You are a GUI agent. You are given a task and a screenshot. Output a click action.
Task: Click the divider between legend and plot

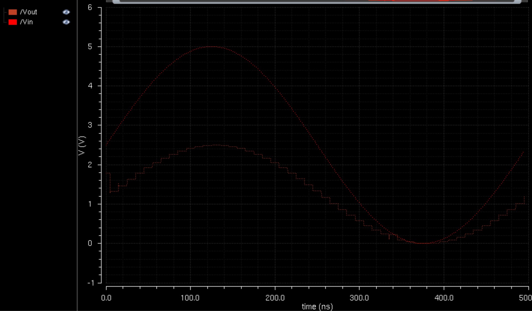[x=77, y=155]
